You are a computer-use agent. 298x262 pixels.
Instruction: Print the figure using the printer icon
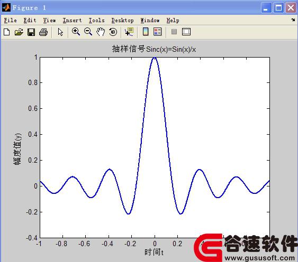[43, 32]
